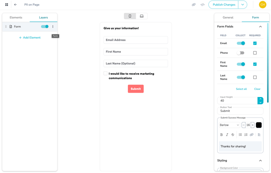The image size is (271, 173).
Task: Open the embed code icon
Action: click(202, 5)
